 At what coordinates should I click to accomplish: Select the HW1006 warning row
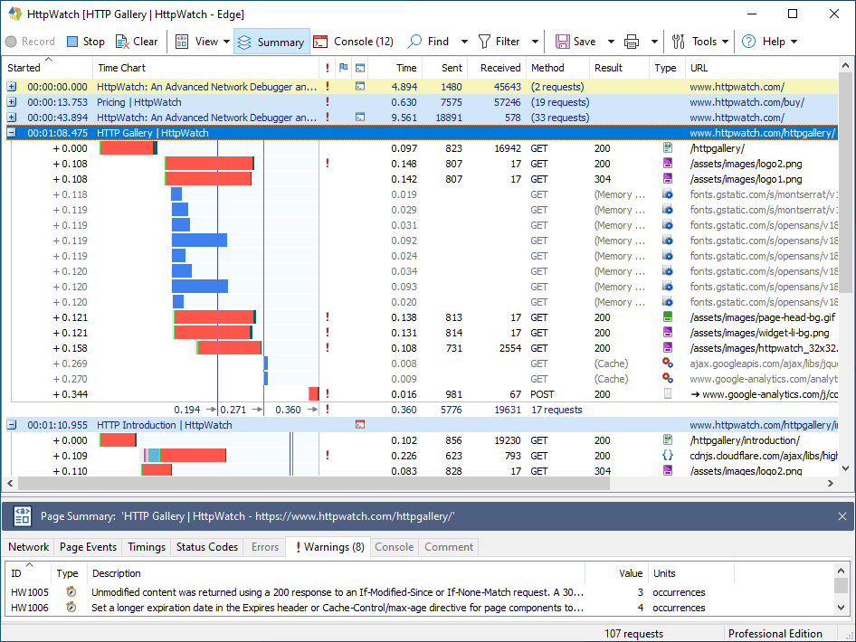coord(419,607)
